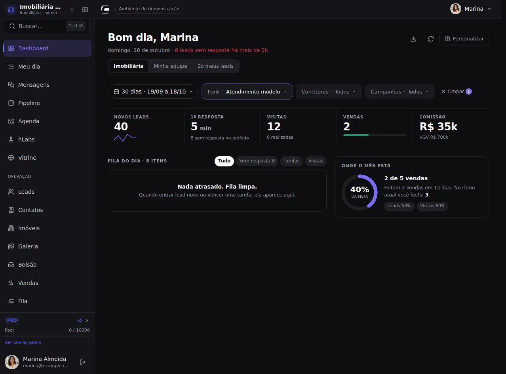Open the 30 dias date range dropdown
The height and width of the screenshot is (374, 506).
[x=154, y=92]
